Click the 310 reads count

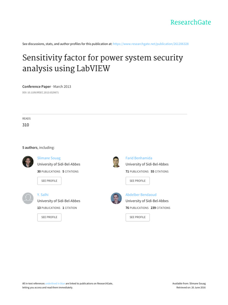coord(26,125)
